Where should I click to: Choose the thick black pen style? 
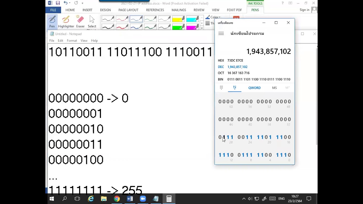coord(108,27)
